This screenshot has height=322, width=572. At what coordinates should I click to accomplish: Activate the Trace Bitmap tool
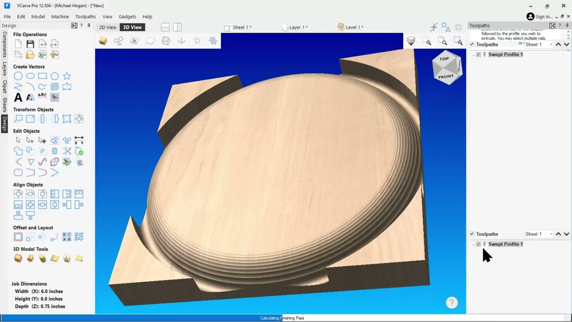point(55,97)
